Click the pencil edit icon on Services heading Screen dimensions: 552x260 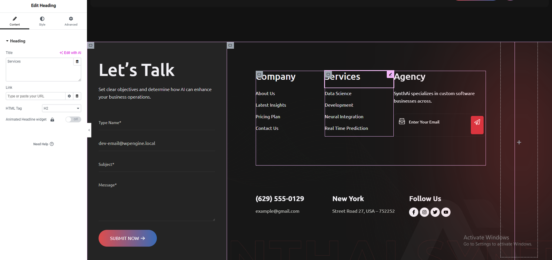click(x=390, y=74)
